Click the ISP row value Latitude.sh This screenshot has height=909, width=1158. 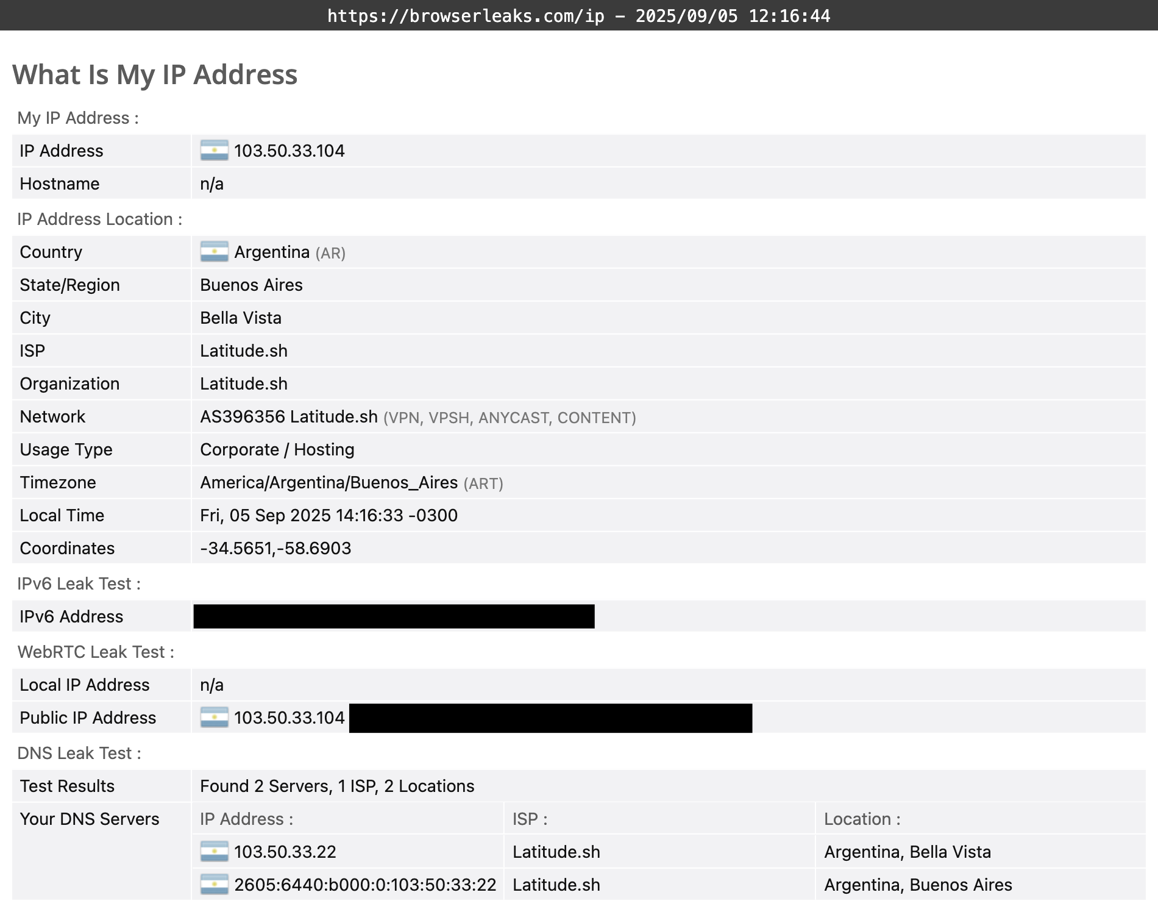click(244, 351)
